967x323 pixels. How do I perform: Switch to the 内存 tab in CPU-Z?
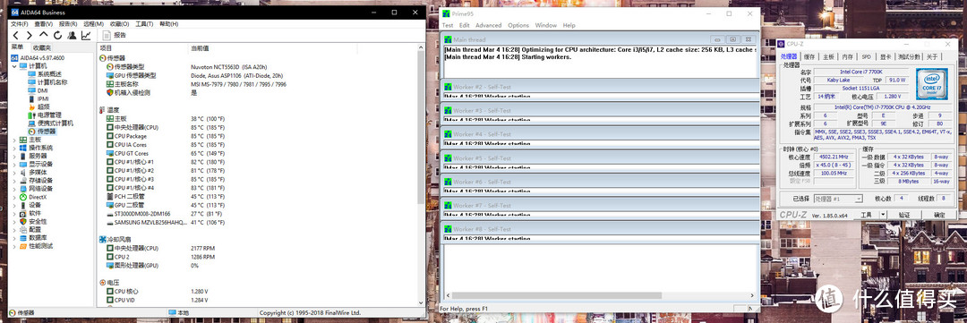(847, 56)
